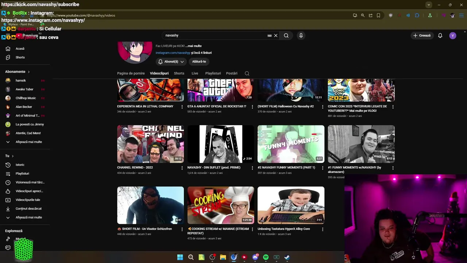
Task: Switch to channel Shorts tab
Action: coord(179,73)
